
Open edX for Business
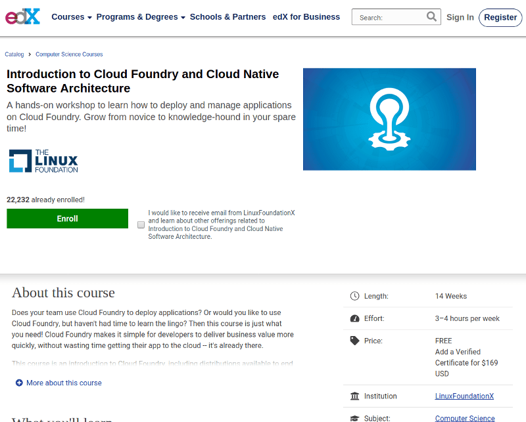pyautogui.click(x=306, y=17)
